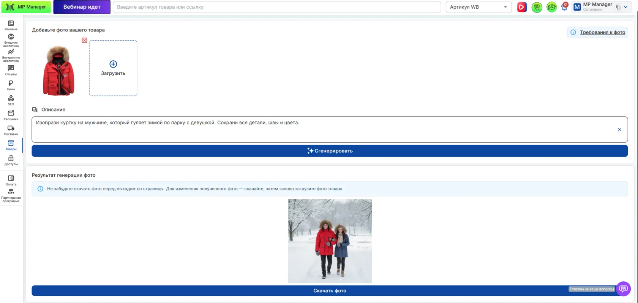The height and width of the screenshot is (303, 638).
Task: Copy account via icon next to MP Manager
Action: (x=618, y=7)
